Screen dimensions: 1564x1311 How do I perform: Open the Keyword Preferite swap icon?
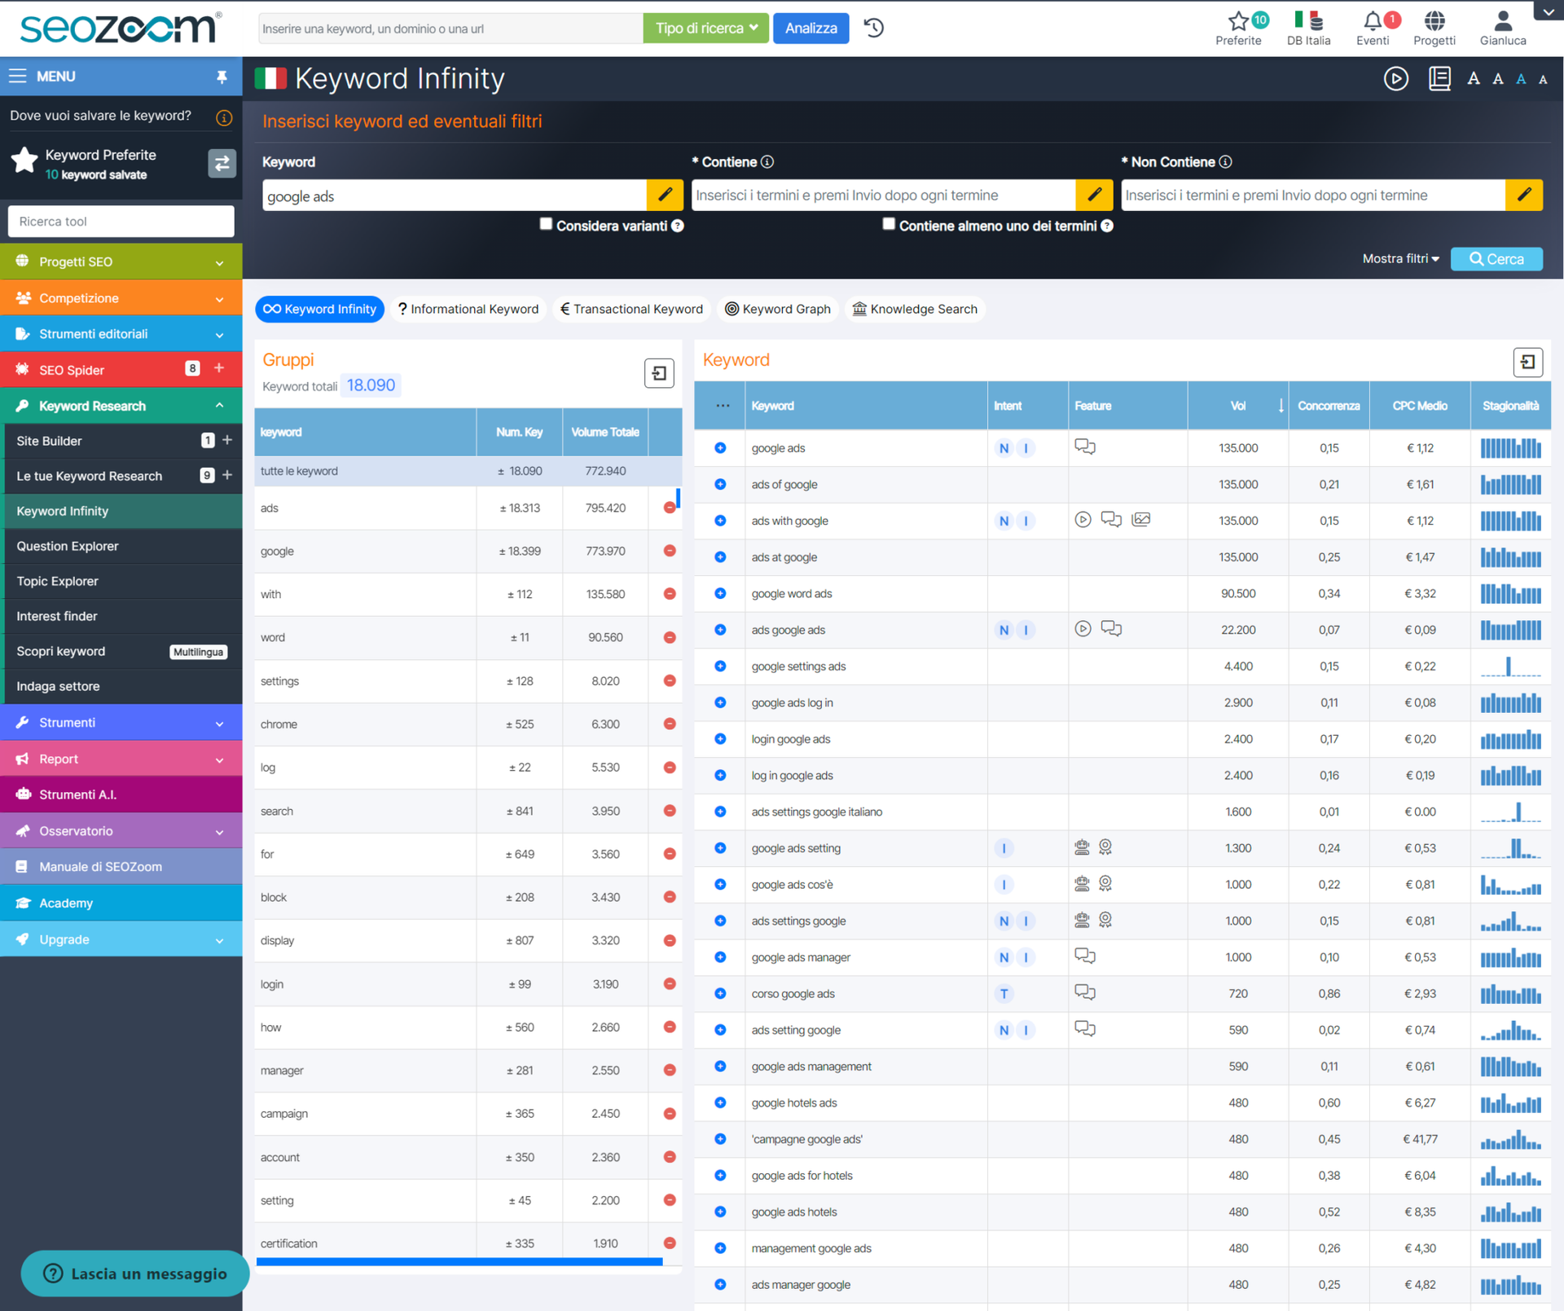click(222, 163)
